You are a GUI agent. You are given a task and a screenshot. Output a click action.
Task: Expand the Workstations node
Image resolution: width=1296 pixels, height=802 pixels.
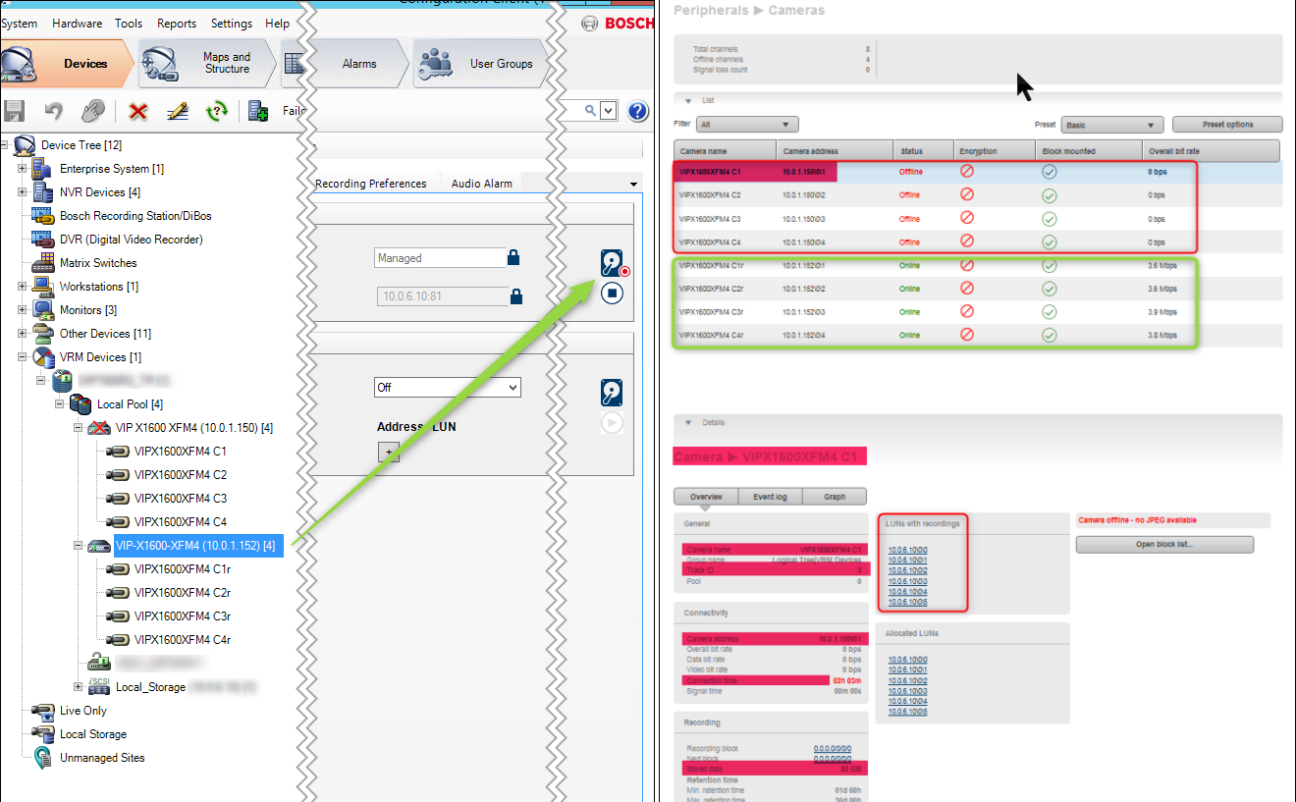tap(23, 287)
